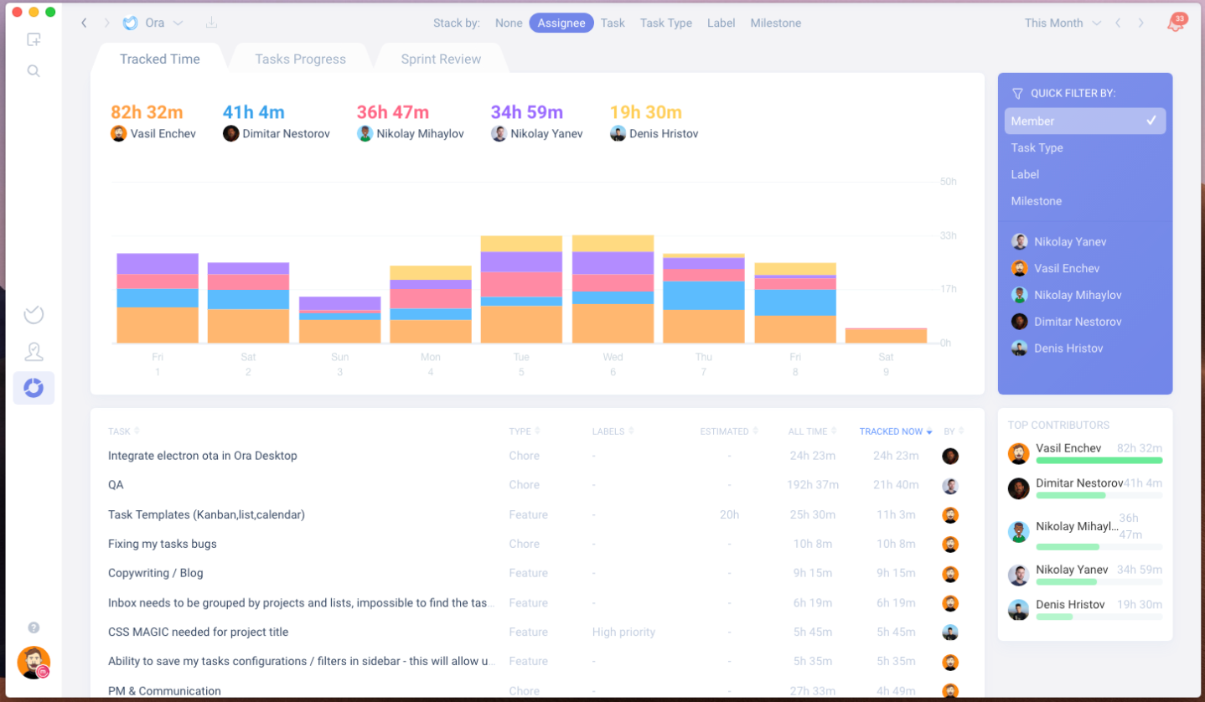Go forward with the right chevron beside Ora
Image resolution: width=1205 pixels, height=702 pixels.
[106, 23]
